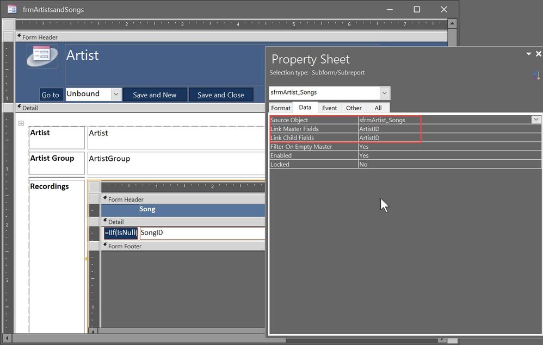The width and height of the screenshot is (543, 345).
Task: Expand the Source Object property dropdown
Action: [536, 120]
